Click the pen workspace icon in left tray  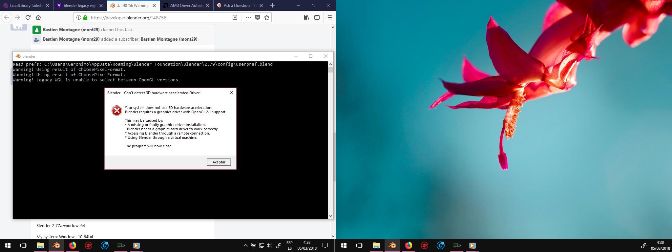[x=279, y=245]
